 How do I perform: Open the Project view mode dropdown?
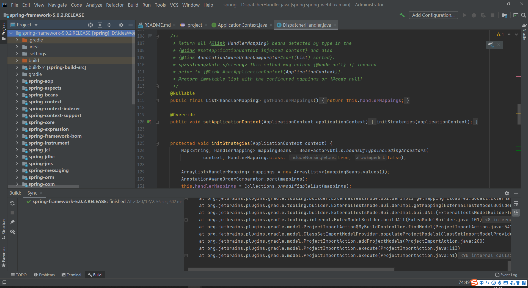point(36,25)
